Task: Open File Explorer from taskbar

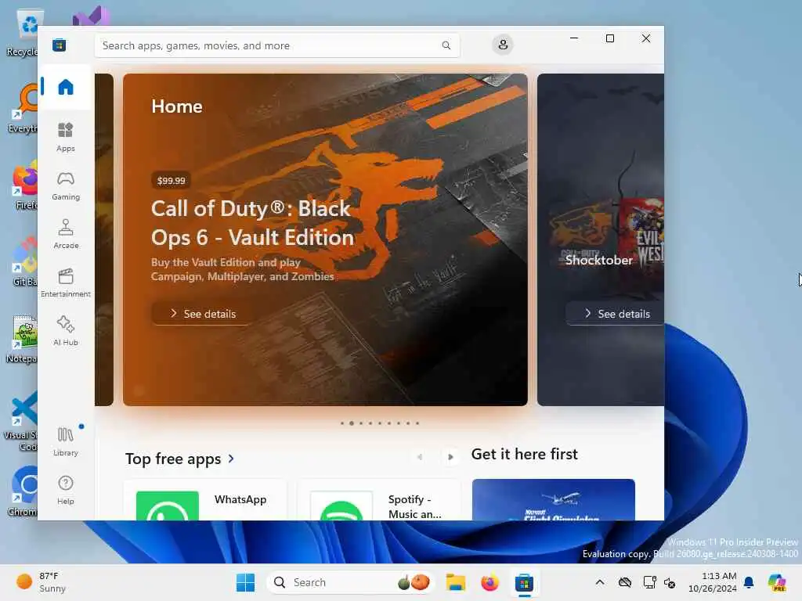Action: tap(455, 582)
